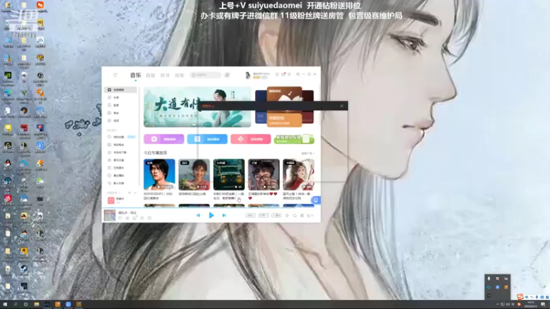
Task: Open the sound effects selector
Action: [x=276, y=215]
